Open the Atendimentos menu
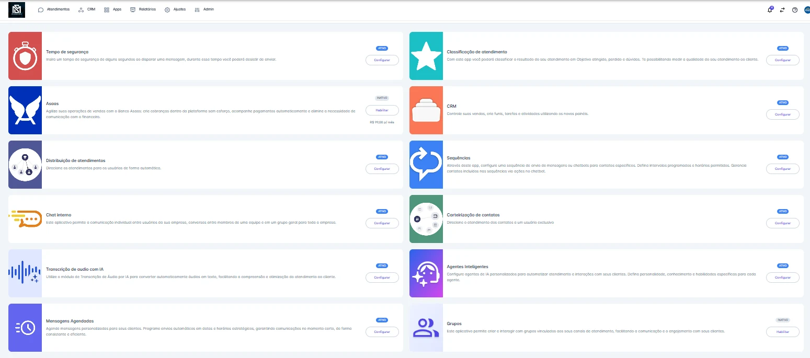The image size is (810, 358). [54, 9]
